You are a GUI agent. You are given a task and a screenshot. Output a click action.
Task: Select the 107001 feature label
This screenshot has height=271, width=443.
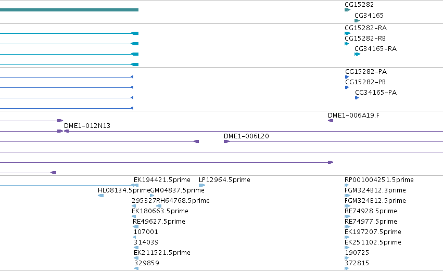click(x=146, y=232)
